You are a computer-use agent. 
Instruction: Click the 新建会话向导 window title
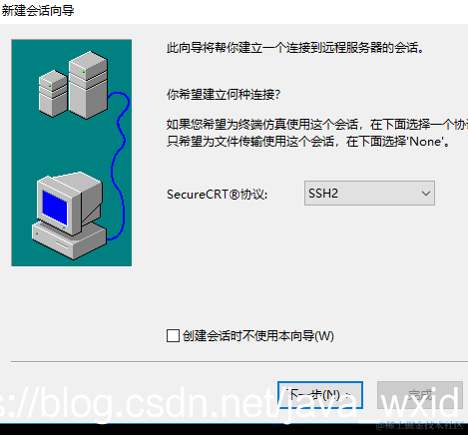coord(38,11)
